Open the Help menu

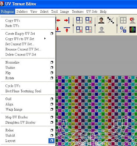pyautogui.click(x=103, y=12)
